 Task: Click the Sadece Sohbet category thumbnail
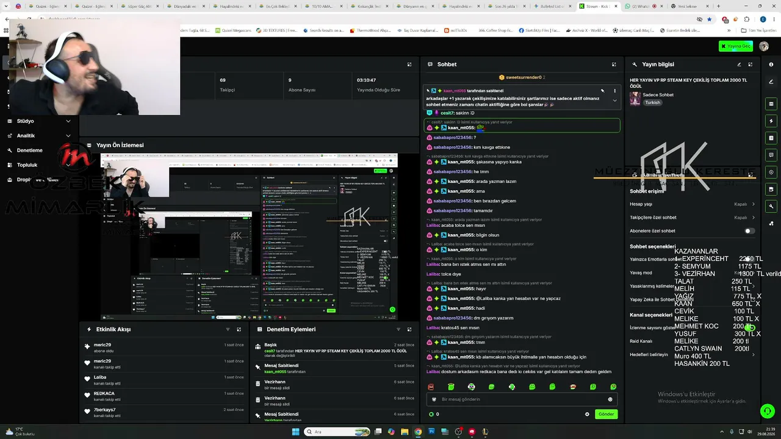[x=635, y=98]
